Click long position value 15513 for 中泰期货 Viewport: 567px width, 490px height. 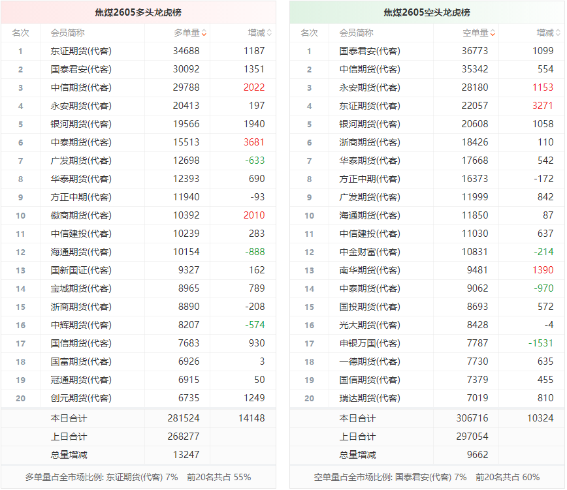(x=186, y=142)
